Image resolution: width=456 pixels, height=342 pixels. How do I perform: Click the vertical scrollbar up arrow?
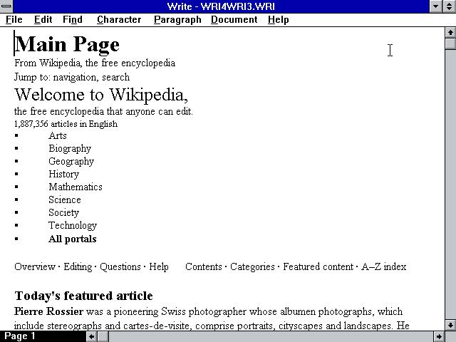coord(450,32)
